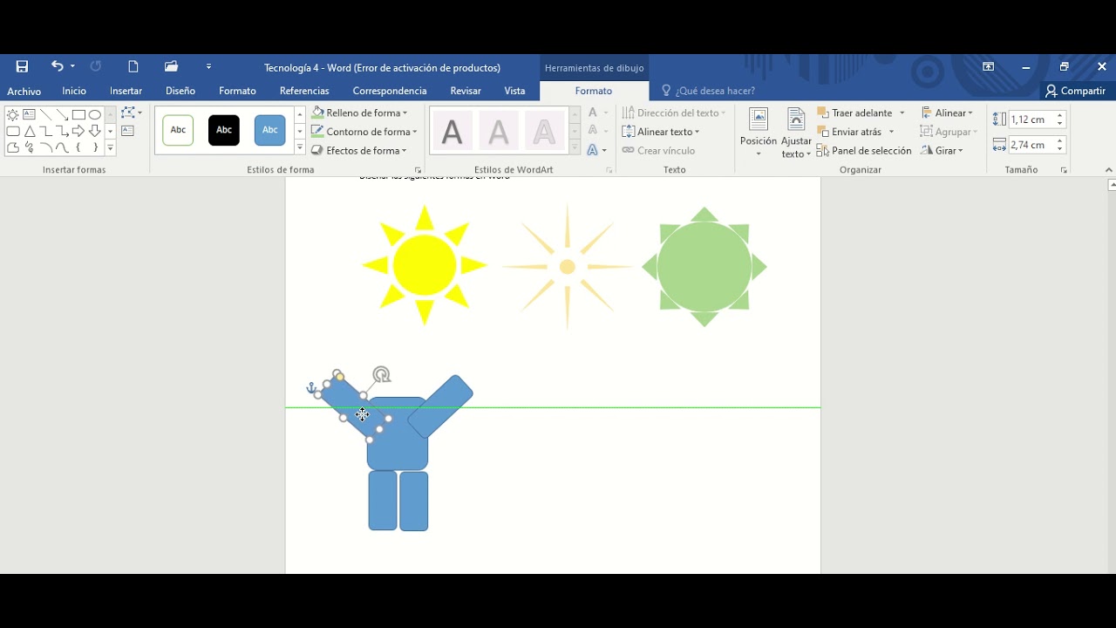Choose the elbow connector shape
This screenshot has width=1116, height=628.
click(x=45, y=131)
